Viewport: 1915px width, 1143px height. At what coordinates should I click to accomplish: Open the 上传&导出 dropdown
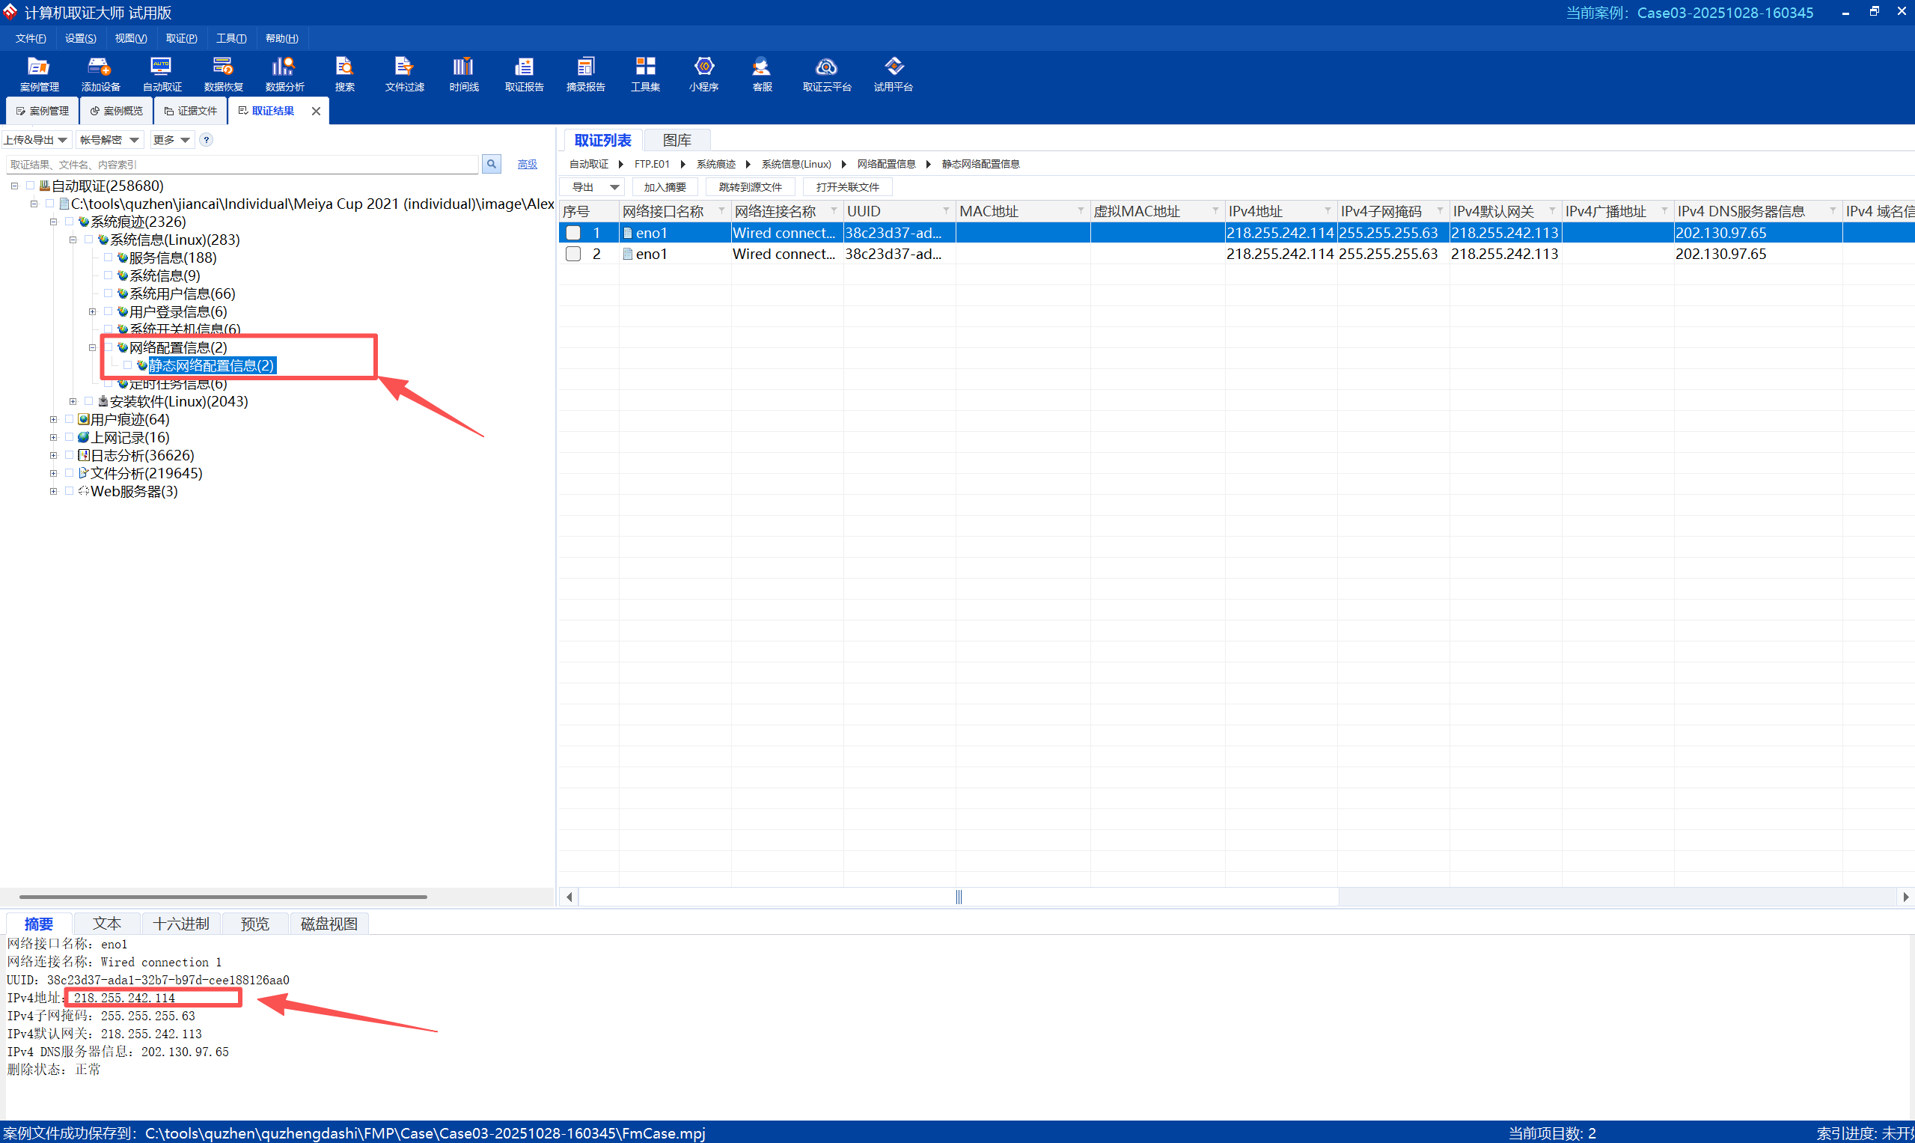[36, 139]
